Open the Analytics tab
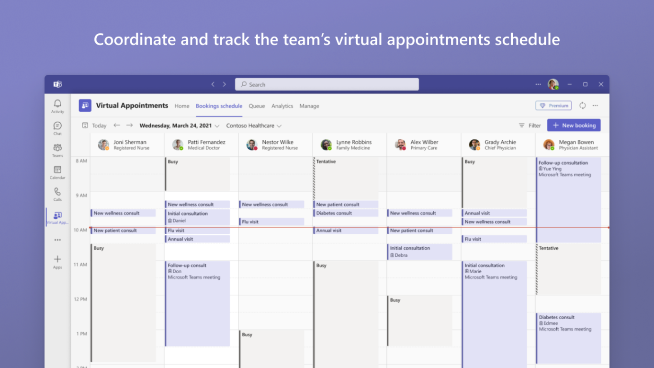Viewport: 654px width, 368px height. pyautogui.click(x=282, y=106)
